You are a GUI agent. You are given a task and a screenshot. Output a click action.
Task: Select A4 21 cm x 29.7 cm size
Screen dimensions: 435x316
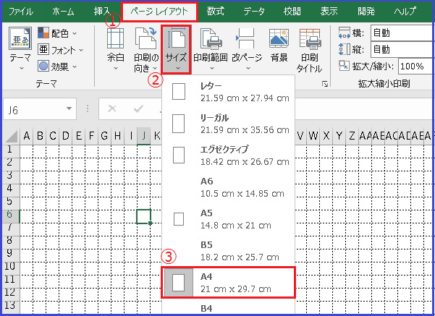(x=228, y=283)
